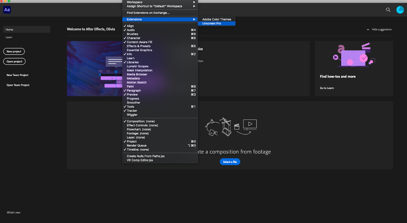Click the Hide suggestions label
Viewport: 407px width, 223px height.
click(x=382, y=29)
